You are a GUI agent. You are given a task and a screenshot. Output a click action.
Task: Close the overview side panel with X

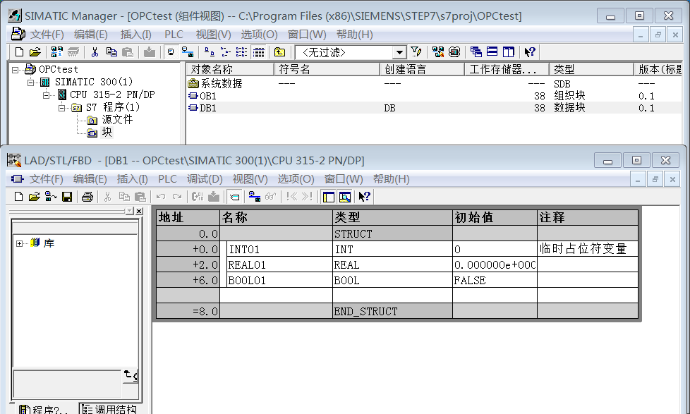point(139,211)
